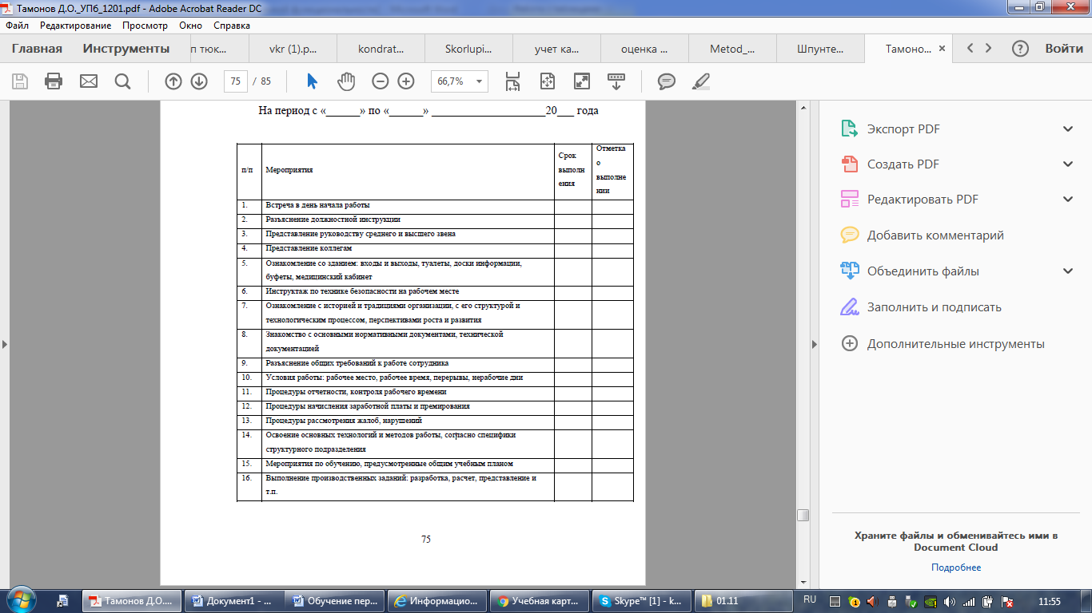Go to next page arrow

coord(199,81)
